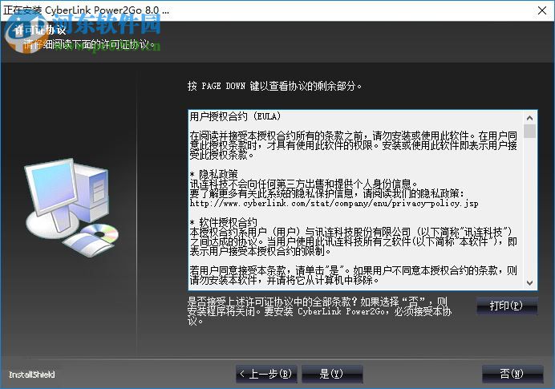Click the 用户授权合约 (EULA) heading text
The height and width of the screenshot is (389, 555).
pyautogui.click(x=235, y=116)
